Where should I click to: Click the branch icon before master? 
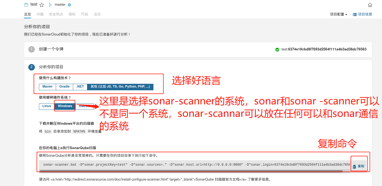pyautogui.click(x=50, y=5)
